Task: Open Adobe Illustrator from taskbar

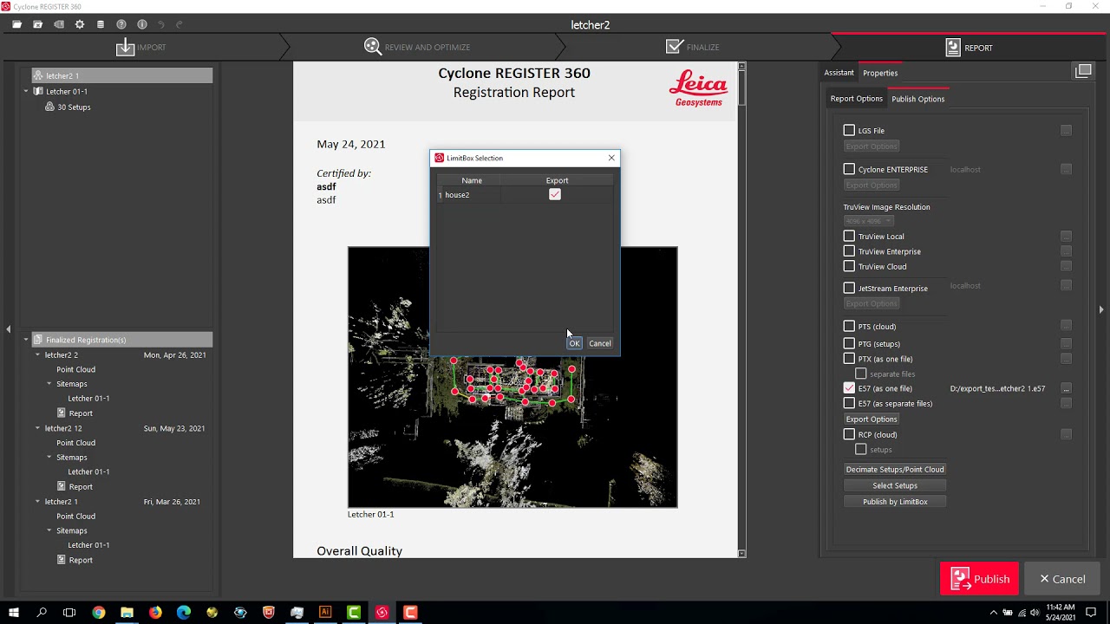Action: 325,613
